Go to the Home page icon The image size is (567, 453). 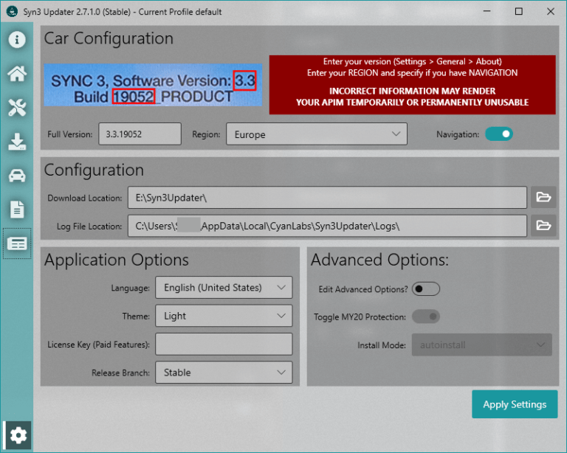(17, 74)
